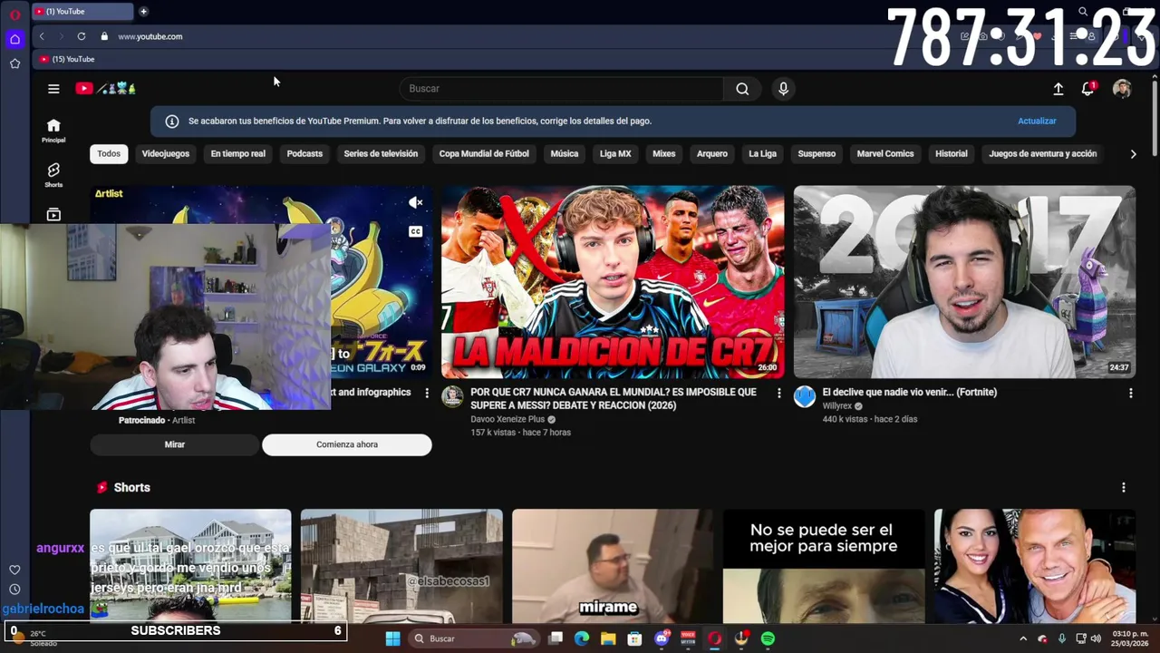Open Discord from the taskbar
The image size is (1160, 653).
[662, 638]
